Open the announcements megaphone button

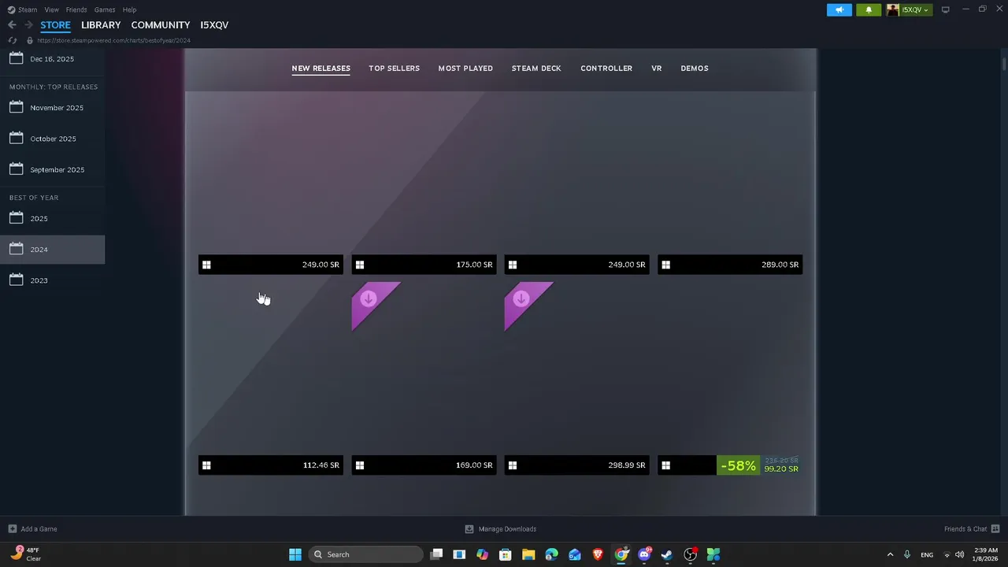pos(839,9)
